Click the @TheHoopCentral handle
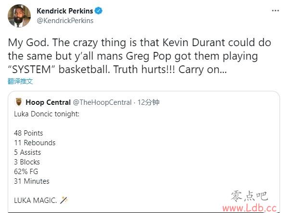The height and width of the screenshot is (213, 281). (x=102, y=102)
